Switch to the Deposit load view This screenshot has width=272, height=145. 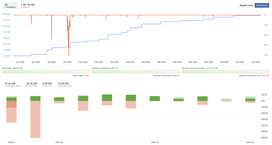tap(246, 5)
